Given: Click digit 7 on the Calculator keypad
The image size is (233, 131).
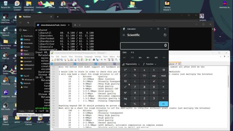Looking at the screenshot, I should click(x=135, y=87).
